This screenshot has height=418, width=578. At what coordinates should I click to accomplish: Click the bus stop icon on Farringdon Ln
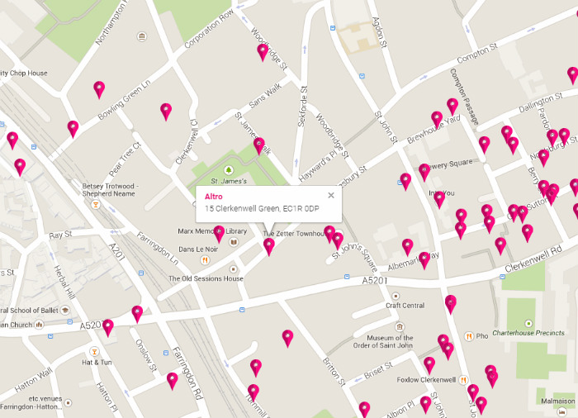tap(141, 273)
